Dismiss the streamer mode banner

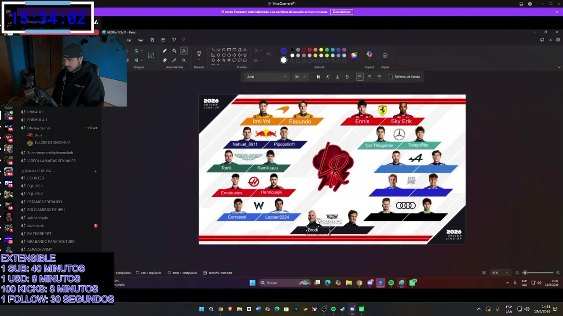pos(556,12)
